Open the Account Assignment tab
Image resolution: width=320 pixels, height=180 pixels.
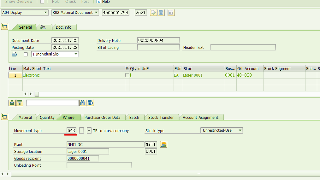click(200, 117)
